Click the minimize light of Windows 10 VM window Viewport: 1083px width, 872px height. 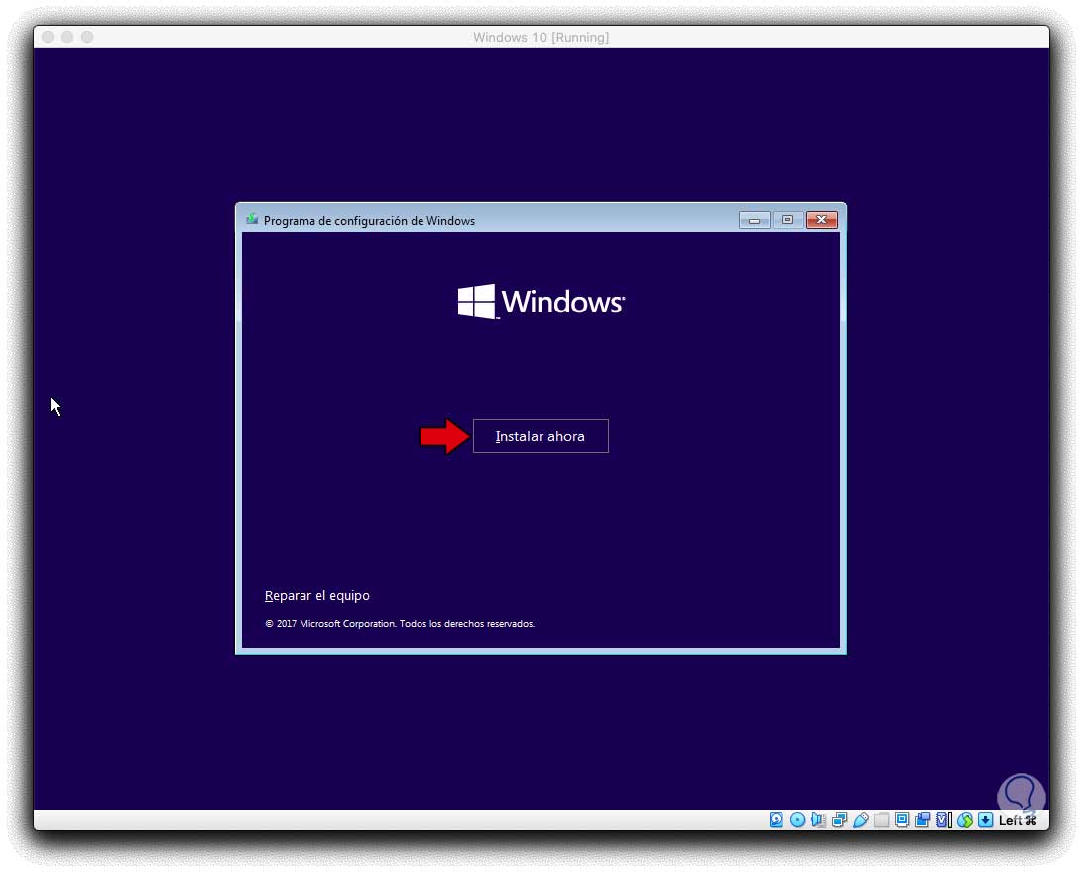point(67,37)
